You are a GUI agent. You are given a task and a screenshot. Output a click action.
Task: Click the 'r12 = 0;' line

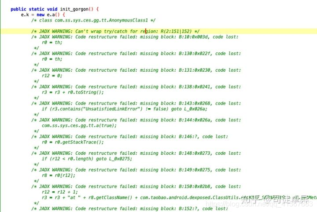[x=52, y=76]
